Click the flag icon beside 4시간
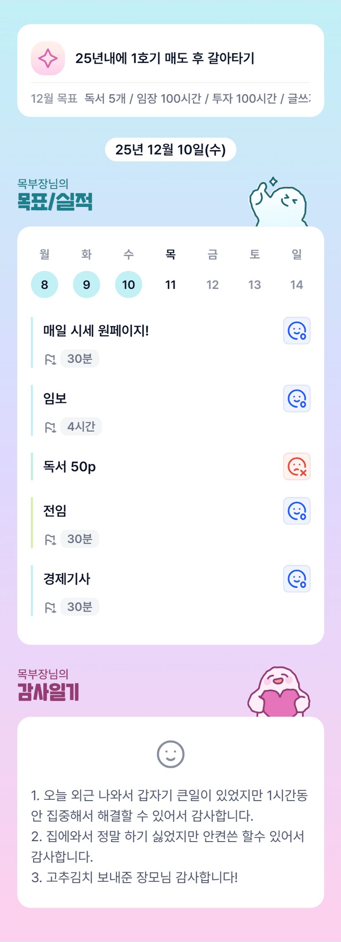 50,427
